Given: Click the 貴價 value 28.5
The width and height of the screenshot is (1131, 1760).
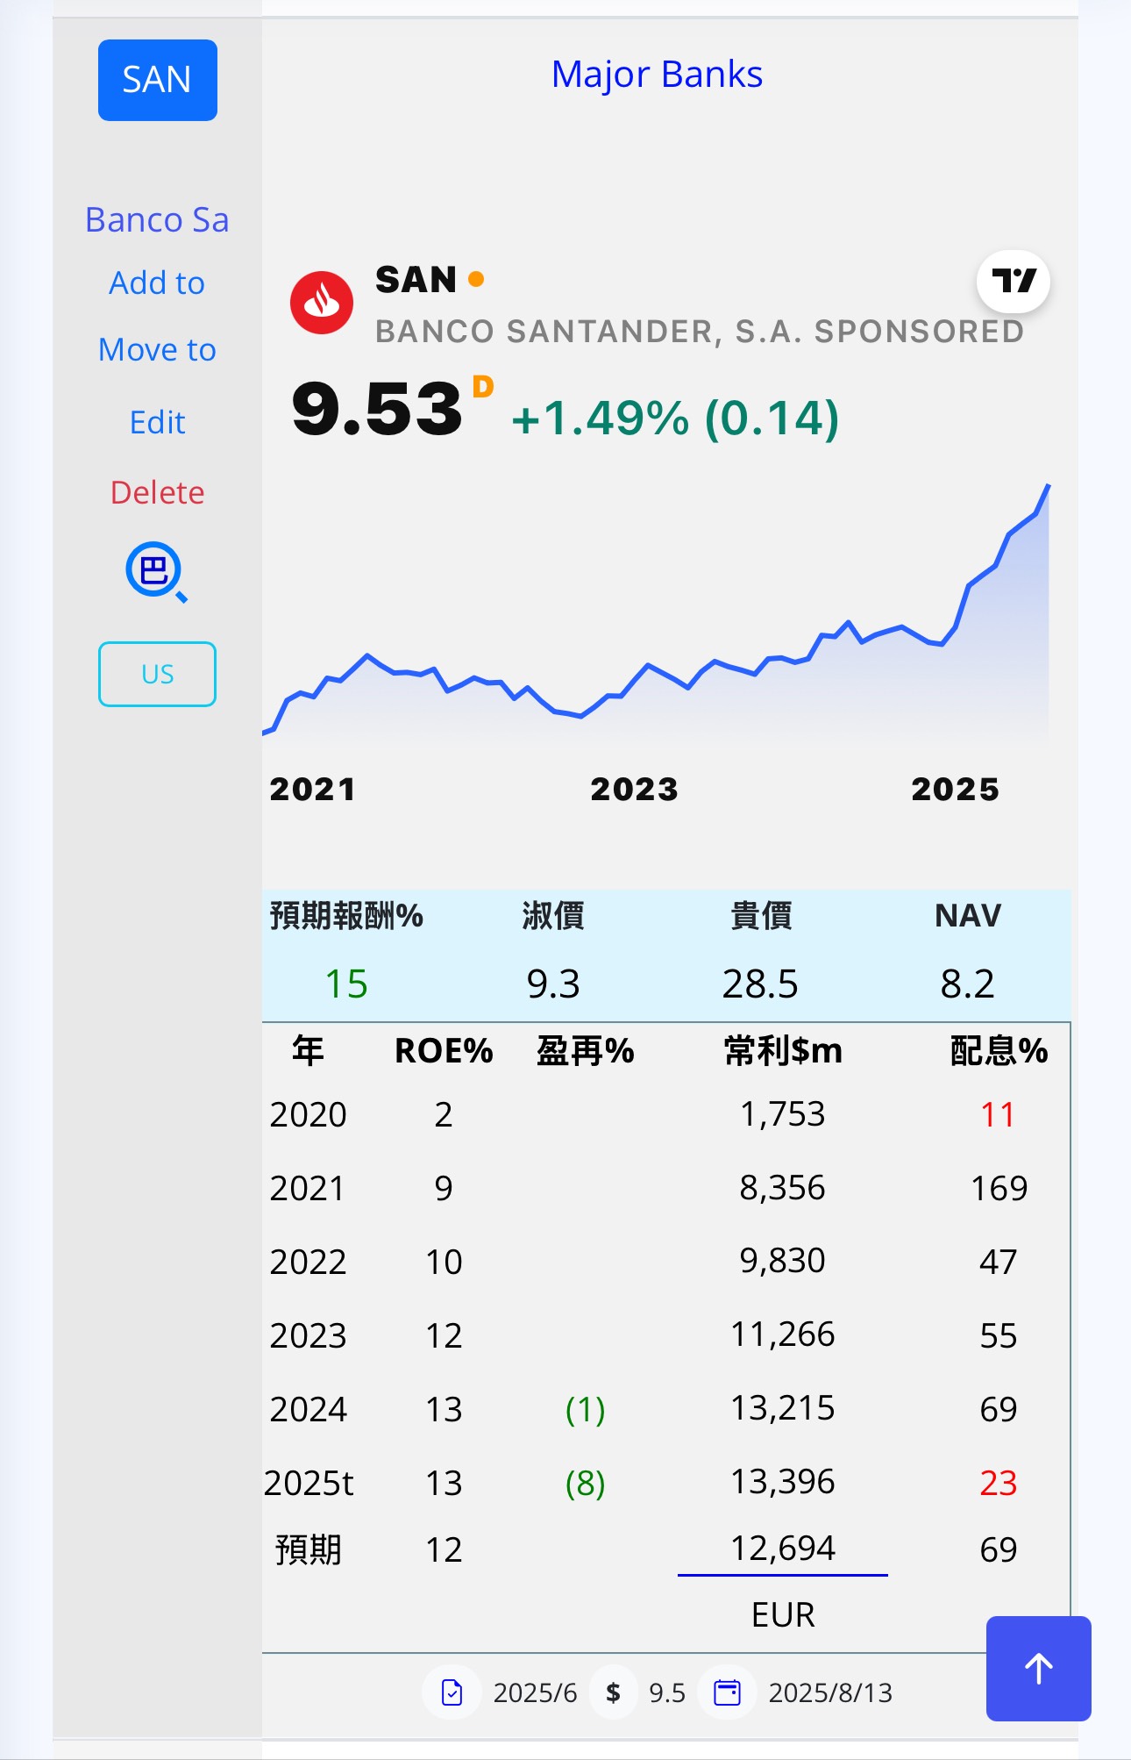Looking at the screenshot, I should click(760, 984).
